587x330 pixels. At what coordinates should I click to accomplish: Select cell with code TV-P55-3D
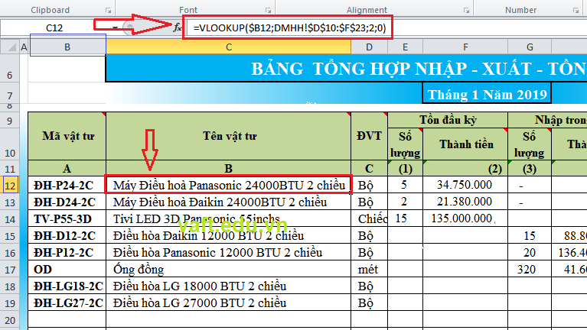tap(67, 219)
